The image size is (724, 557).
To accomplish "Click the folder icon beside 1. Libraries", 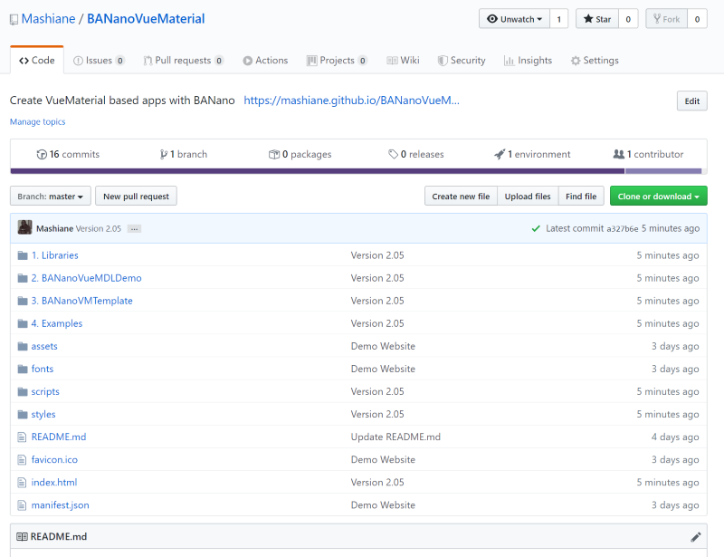I will [23, 255].
